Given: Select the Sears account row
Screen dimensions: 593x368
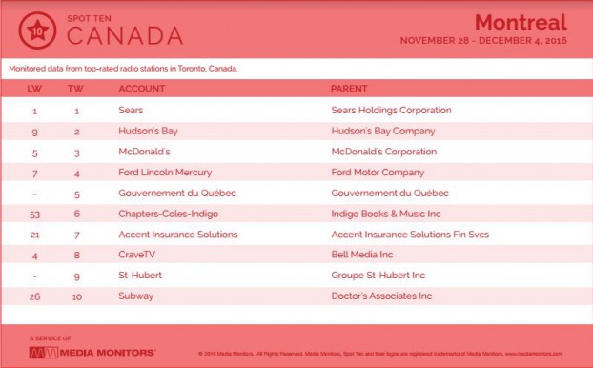Looking at the screenshot, I should click(296, 110).
